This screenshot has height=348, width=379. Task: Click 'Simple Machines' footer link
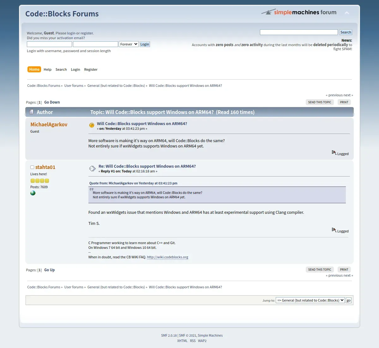[210, 335]
